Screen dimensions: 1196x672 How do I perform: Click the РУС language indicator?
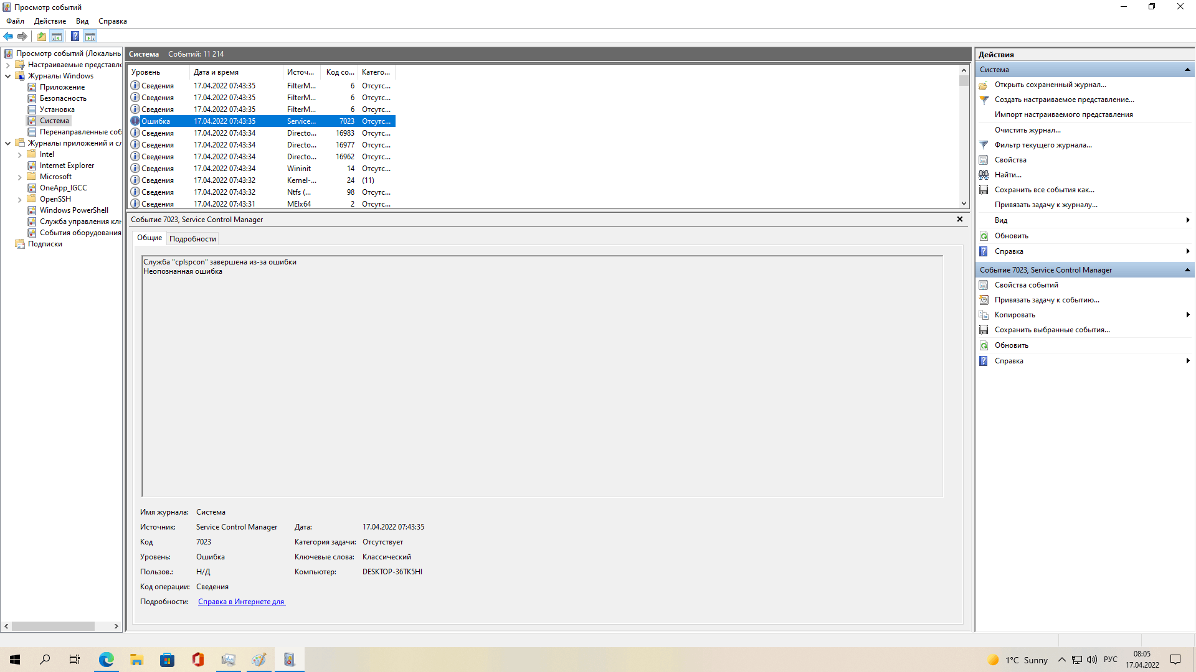[1110, 660]
